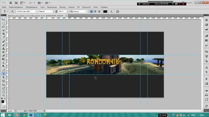Close the YouTube template document tab
209x117 pixels.
coord(66,16)
